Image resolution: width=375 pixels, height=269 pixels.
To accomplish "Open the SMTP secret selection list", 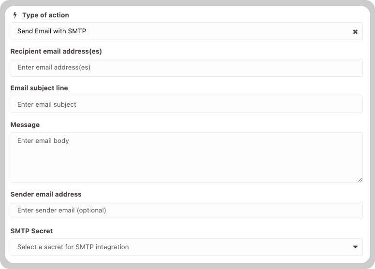I will pos(187,247).
